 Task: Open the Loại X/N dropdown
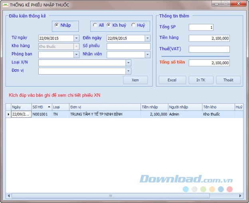128,63
